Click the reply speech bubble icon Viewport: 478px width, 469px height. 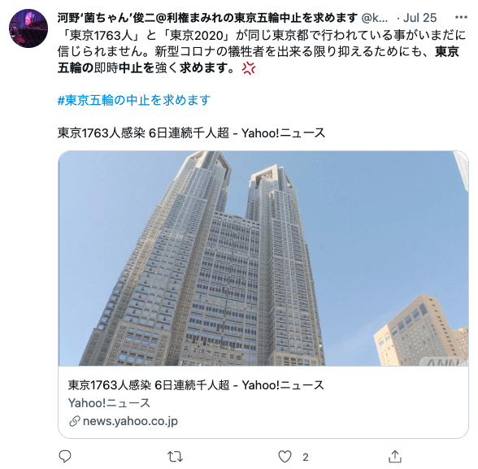65,456
